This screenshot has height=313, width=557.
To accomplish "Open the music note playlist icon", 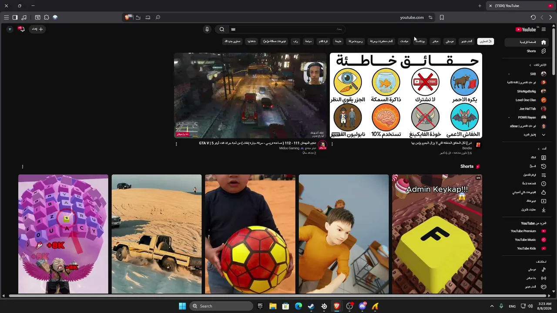I will [24, 17].
